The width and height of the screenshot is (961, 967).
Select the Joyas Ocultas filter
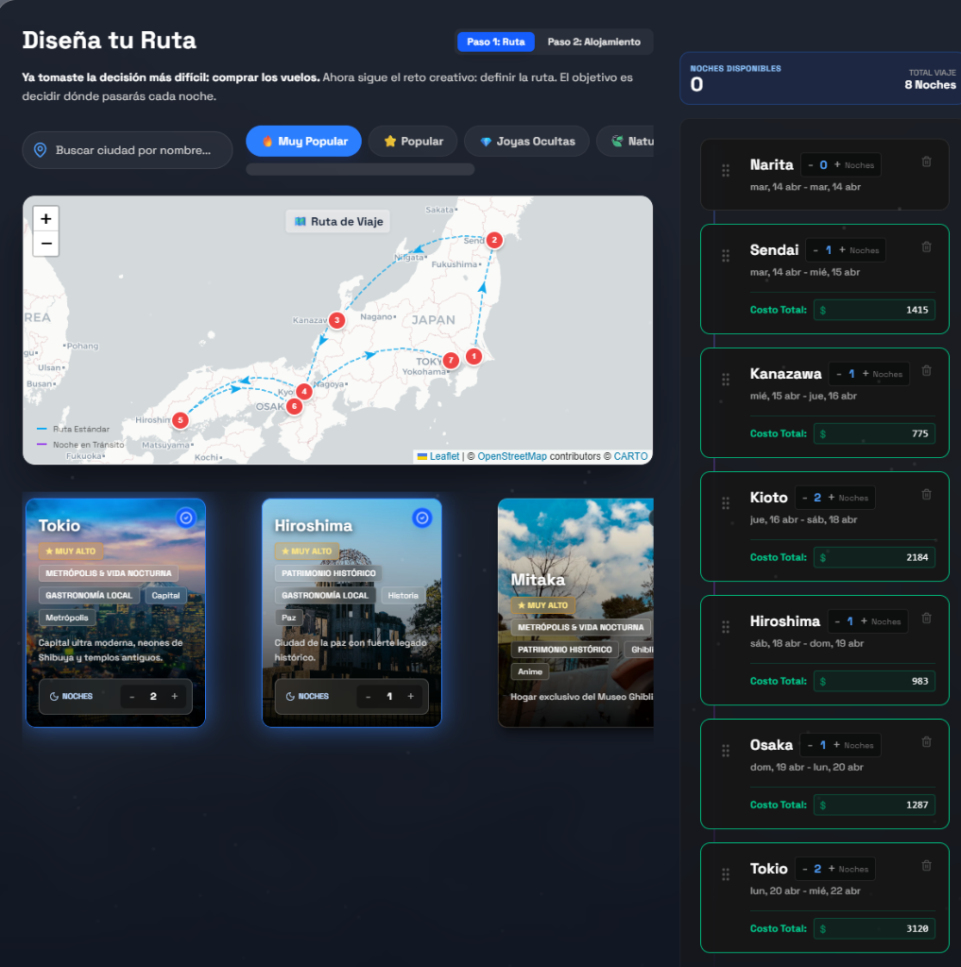(x=526, y=142)
